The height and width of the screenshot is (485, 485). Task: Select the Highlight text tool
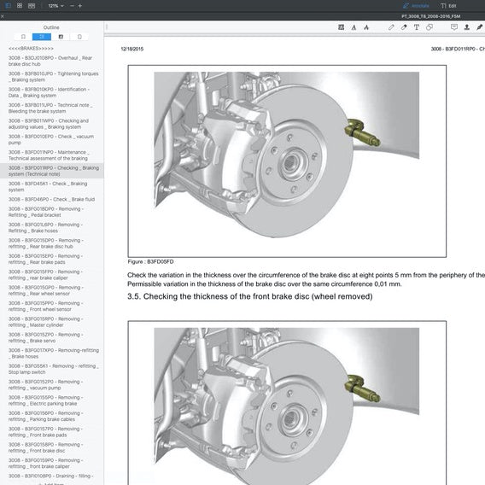tap(341, 27)
